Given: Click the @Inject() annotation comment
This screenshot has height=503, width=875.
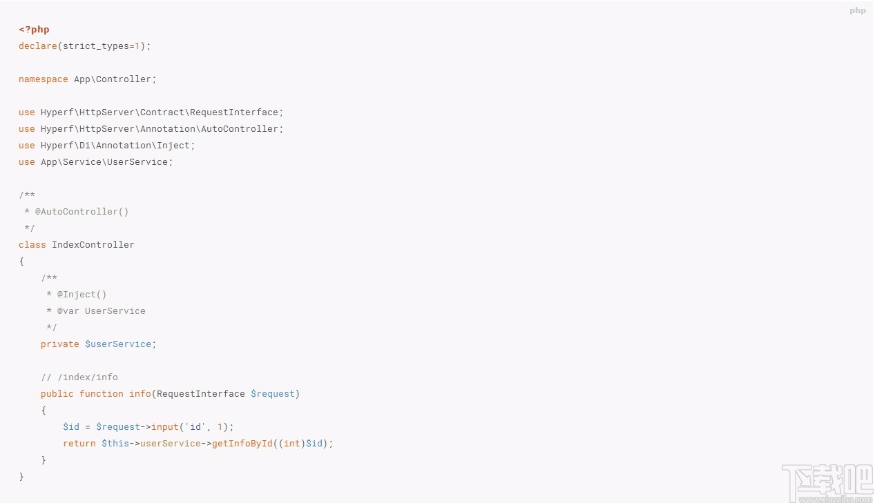Looking at the screenshot, I should coord(81,295).
